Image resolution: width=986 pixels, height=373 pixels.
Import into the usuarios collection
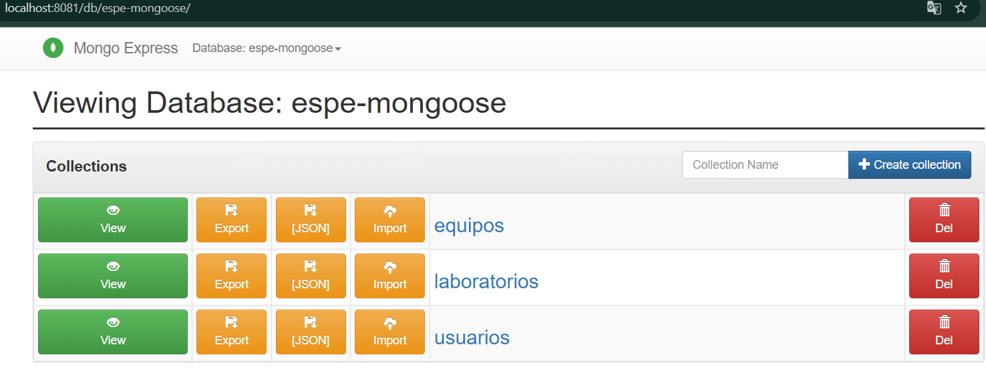pyautogui.click(x=390, y=332)
